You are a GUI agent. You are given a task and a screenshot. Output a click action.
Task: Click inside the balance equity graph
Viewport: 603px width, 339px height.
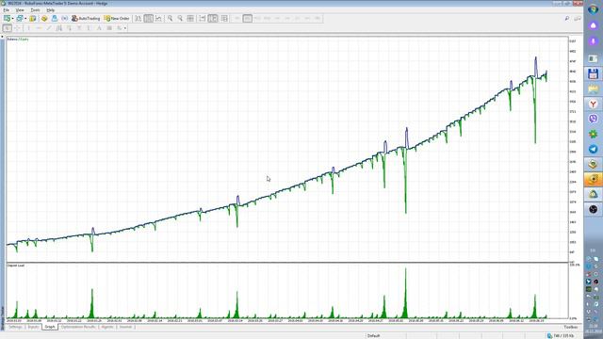[x=287, y=149]
